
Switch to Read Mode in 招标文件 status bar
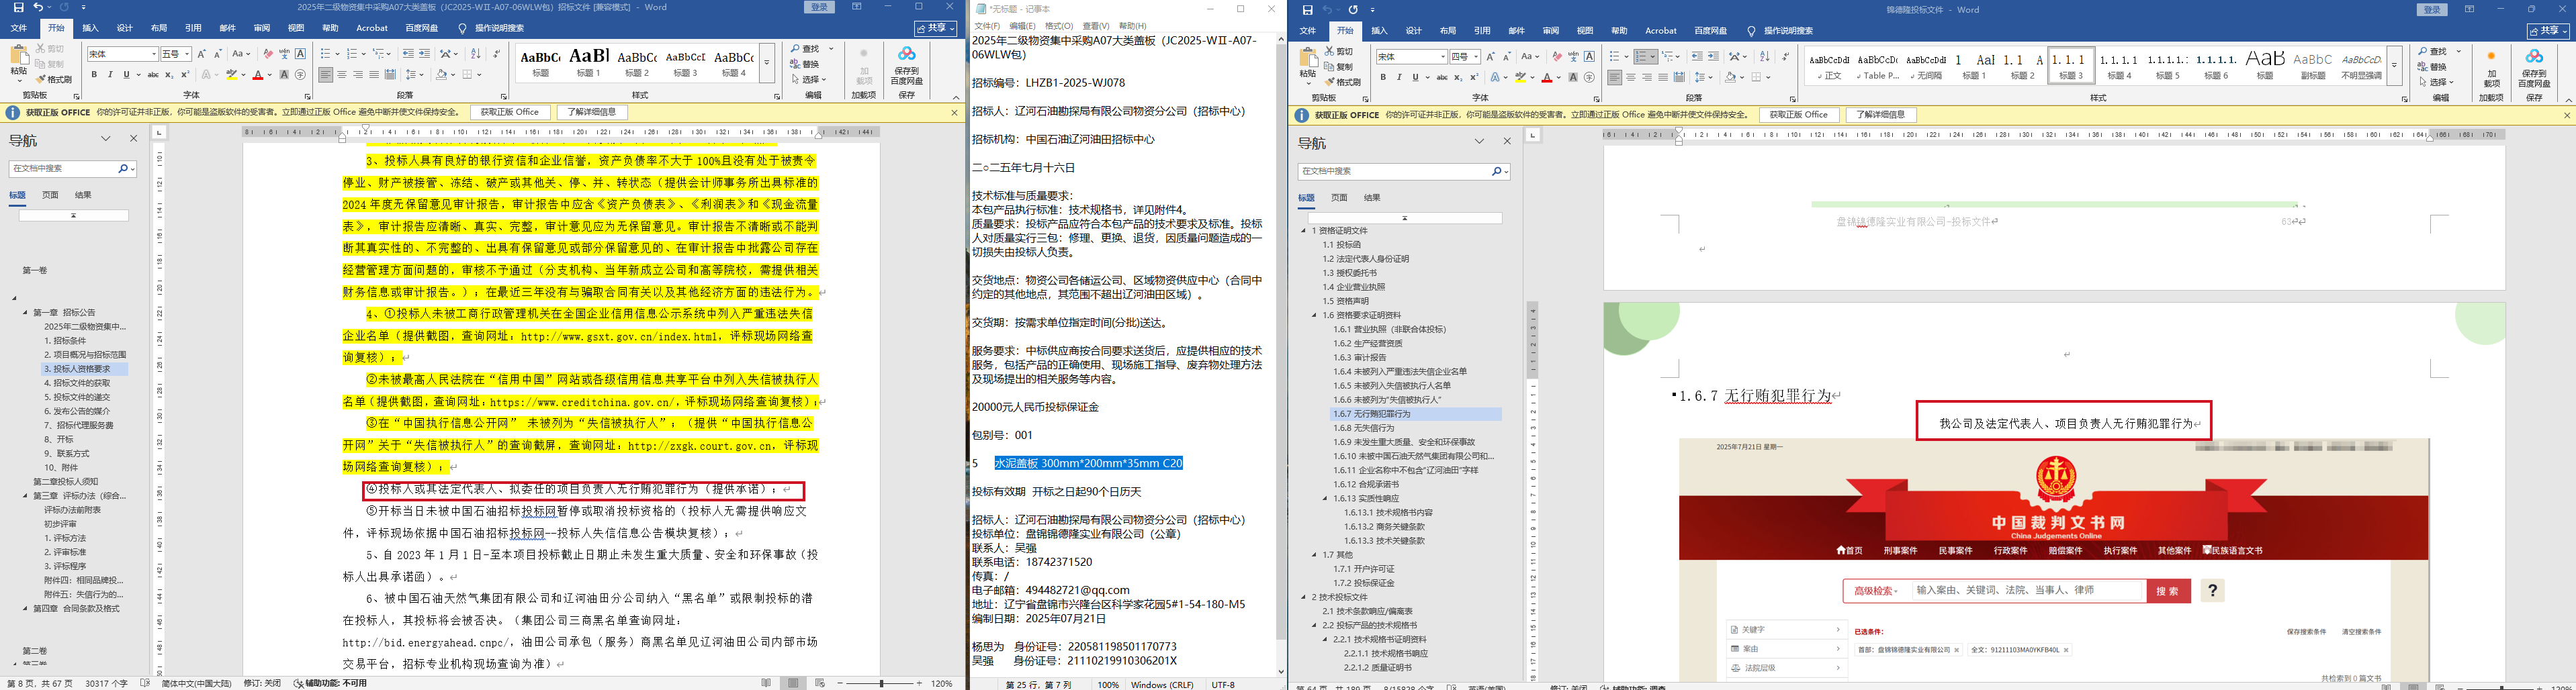pos(767,683)
